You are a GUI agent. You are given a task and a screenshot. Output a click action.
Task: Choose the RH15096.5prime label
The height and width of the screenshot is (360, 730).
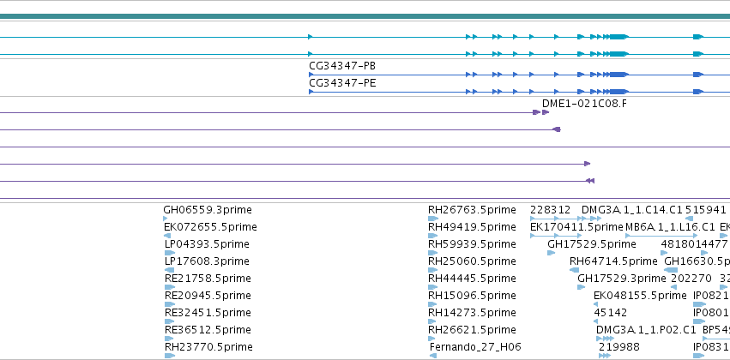coord(472,296)
